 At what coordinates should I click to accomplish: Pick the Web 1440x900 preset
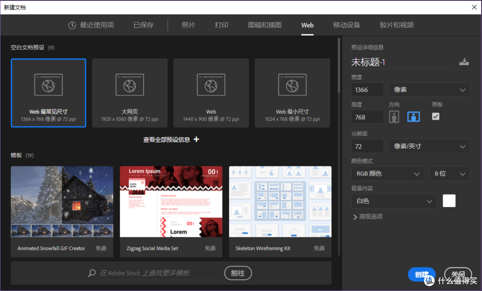click(x=211, y=92)
